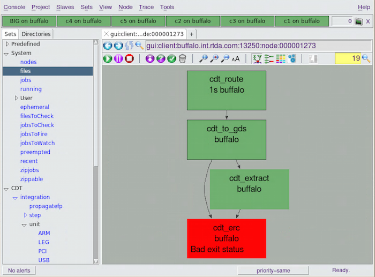Viewport: 375px width, 277px height.
Task: Switch to the colored grid view icon
Action: (281, 58)
